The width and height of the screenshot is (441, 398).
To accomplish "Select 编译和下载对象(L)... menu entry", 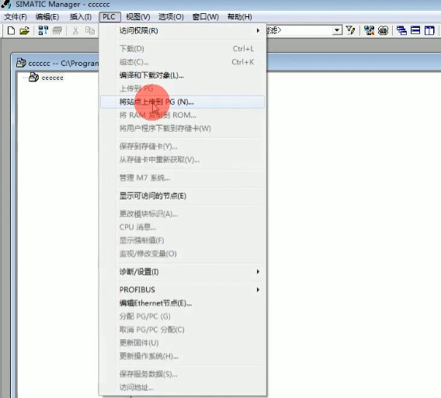I will (x=182, y=75).
